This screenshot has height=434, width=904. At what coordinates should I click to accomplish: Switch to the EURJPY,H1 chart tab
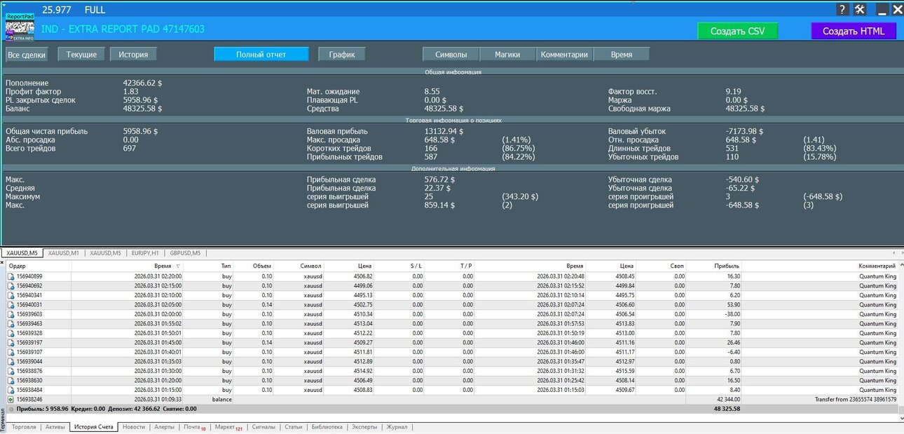pos(146,253)
